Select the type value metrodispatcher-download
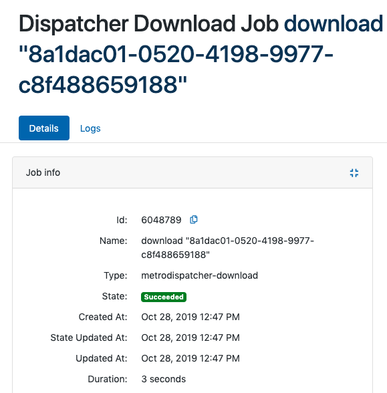The image size is (387, 393). click(x=199, y=275)
